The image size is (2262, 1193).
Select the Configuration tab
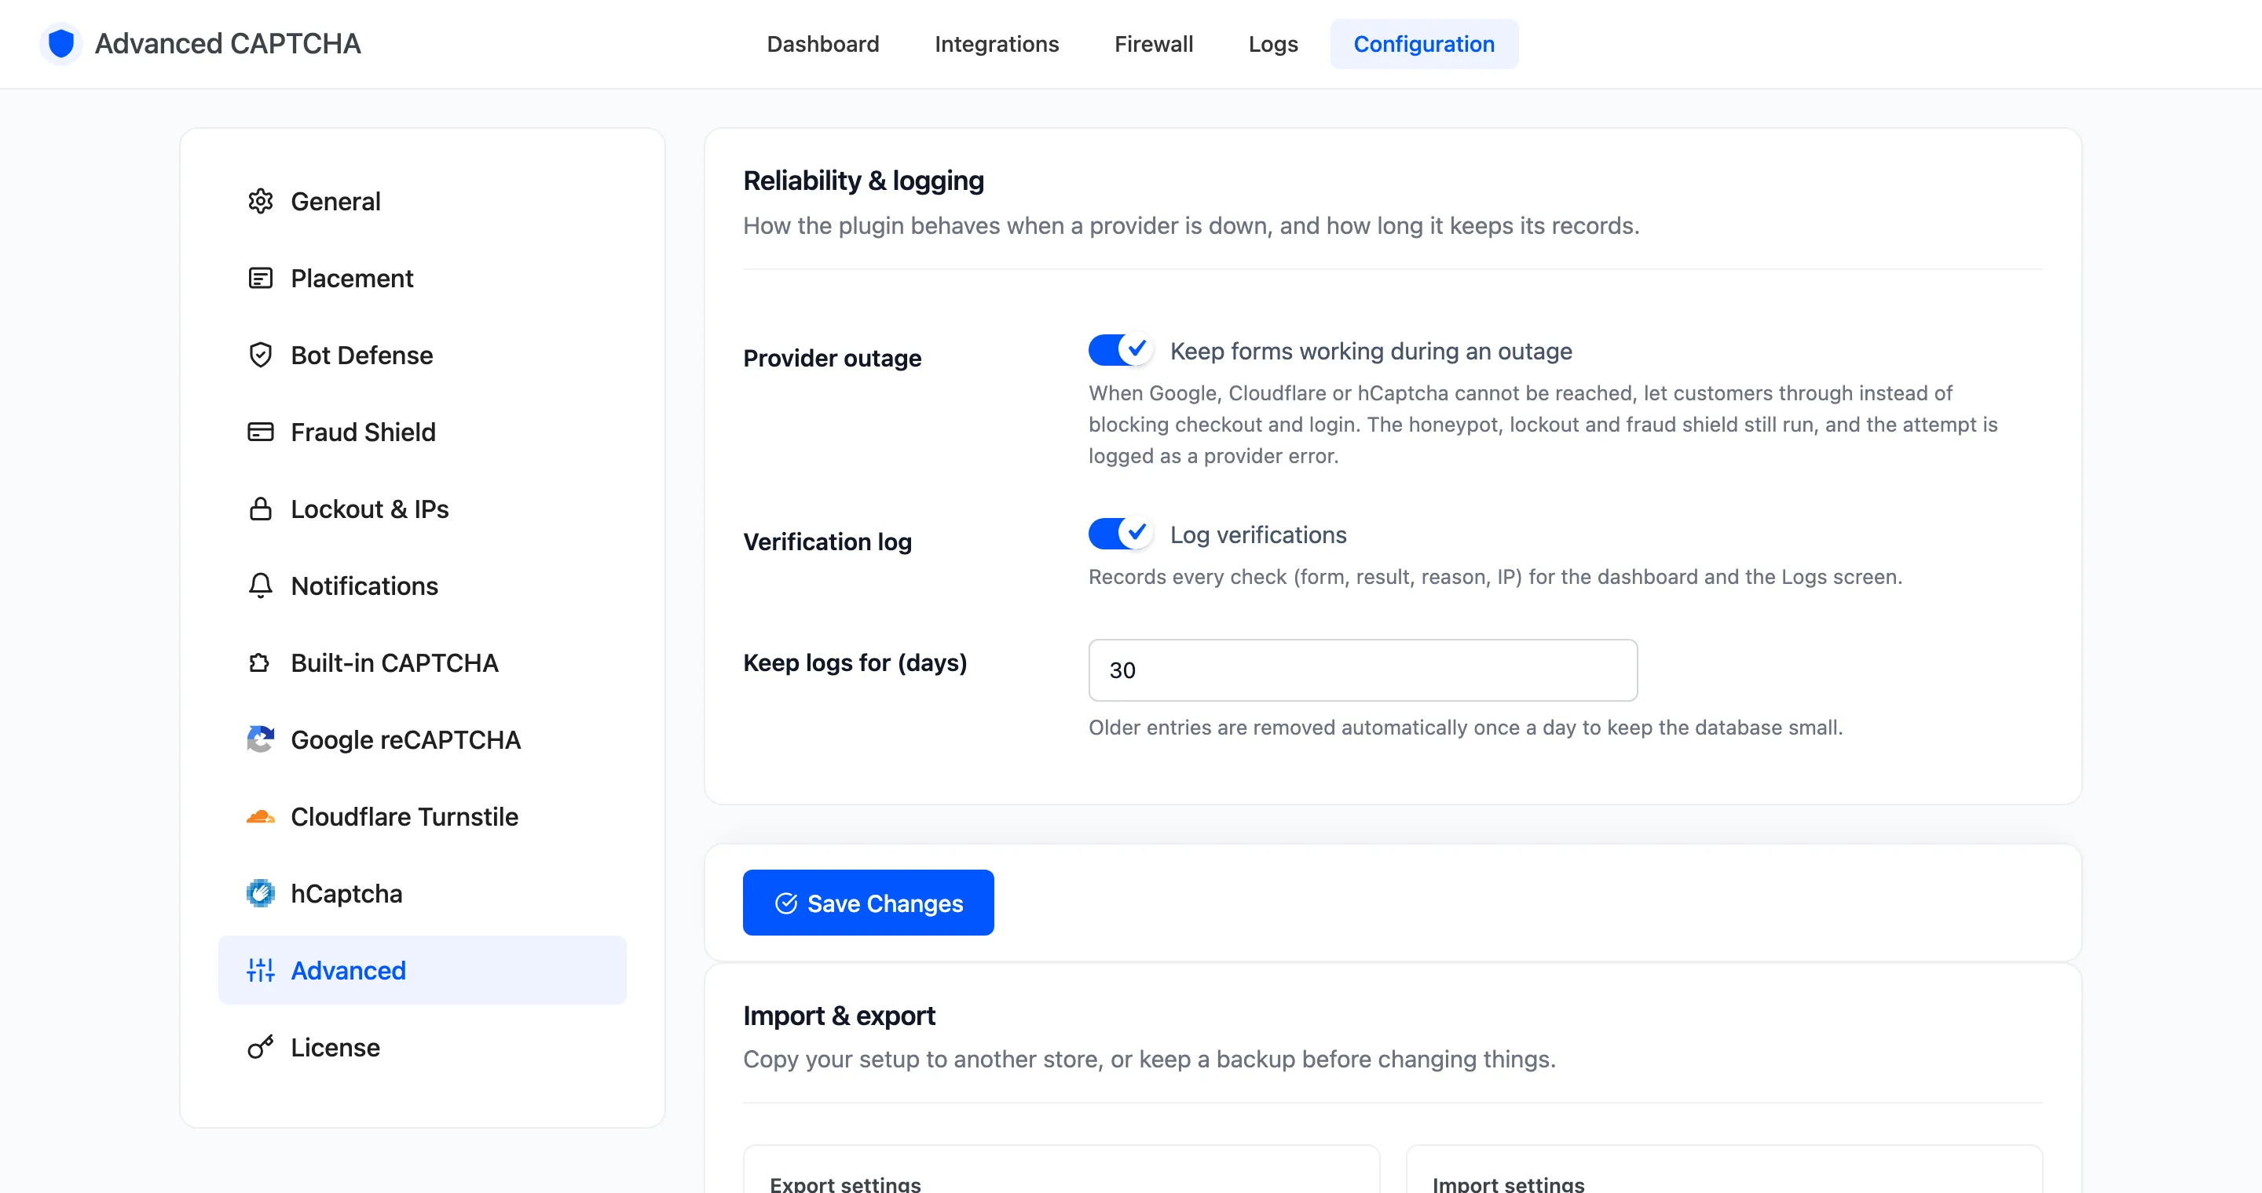1424,44
